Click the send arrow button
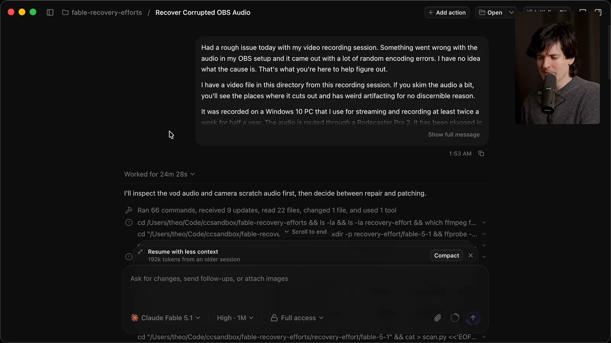611x343 pixels. [x=473, y=318]
